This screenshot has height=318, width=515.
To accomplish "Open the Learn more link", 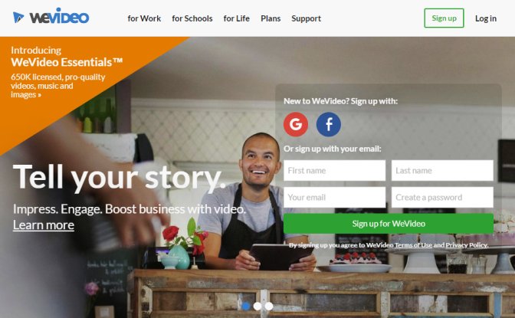I will click(44, 225).
